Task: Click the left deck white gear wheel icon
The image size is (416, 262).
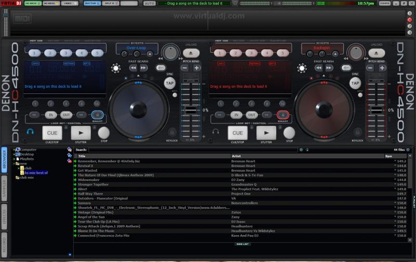Action: click(115, 68)
